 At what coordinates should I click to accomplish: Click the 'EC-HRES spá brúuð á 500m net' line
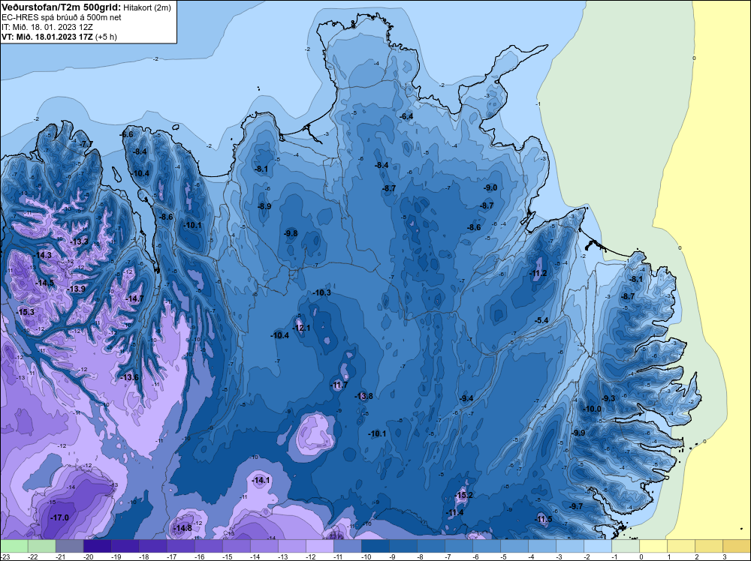[x=61, y=17]
